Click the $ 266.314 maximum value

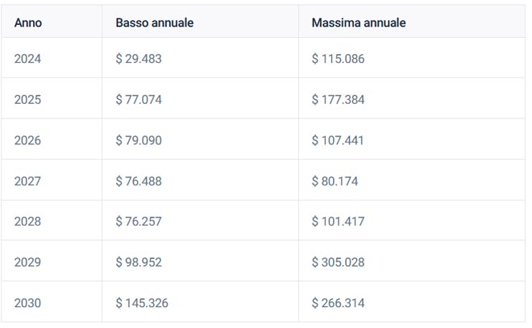[338, 303]
